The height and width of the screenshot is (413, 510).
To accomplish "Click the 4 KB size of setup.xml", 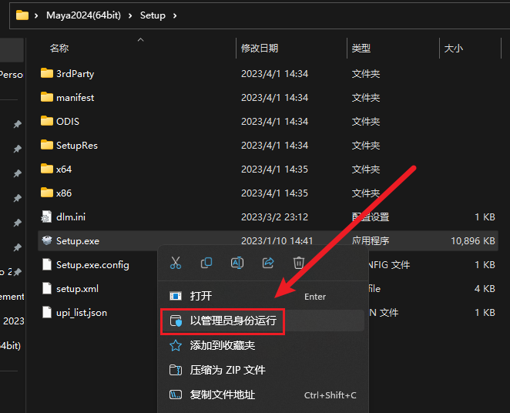I will click(x=485, y=289).
